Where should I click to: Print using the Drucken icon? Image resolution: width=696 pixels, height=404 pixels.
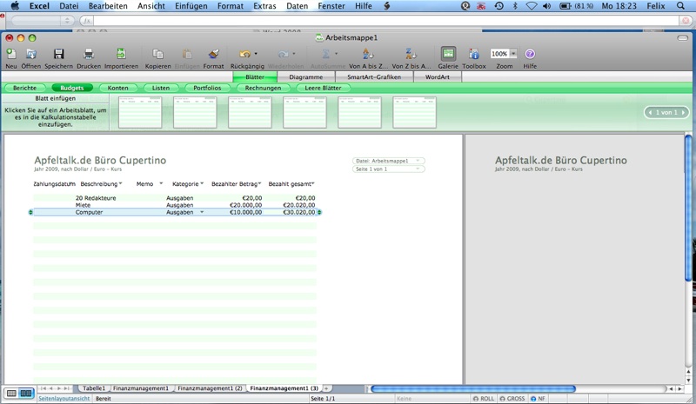89,54
